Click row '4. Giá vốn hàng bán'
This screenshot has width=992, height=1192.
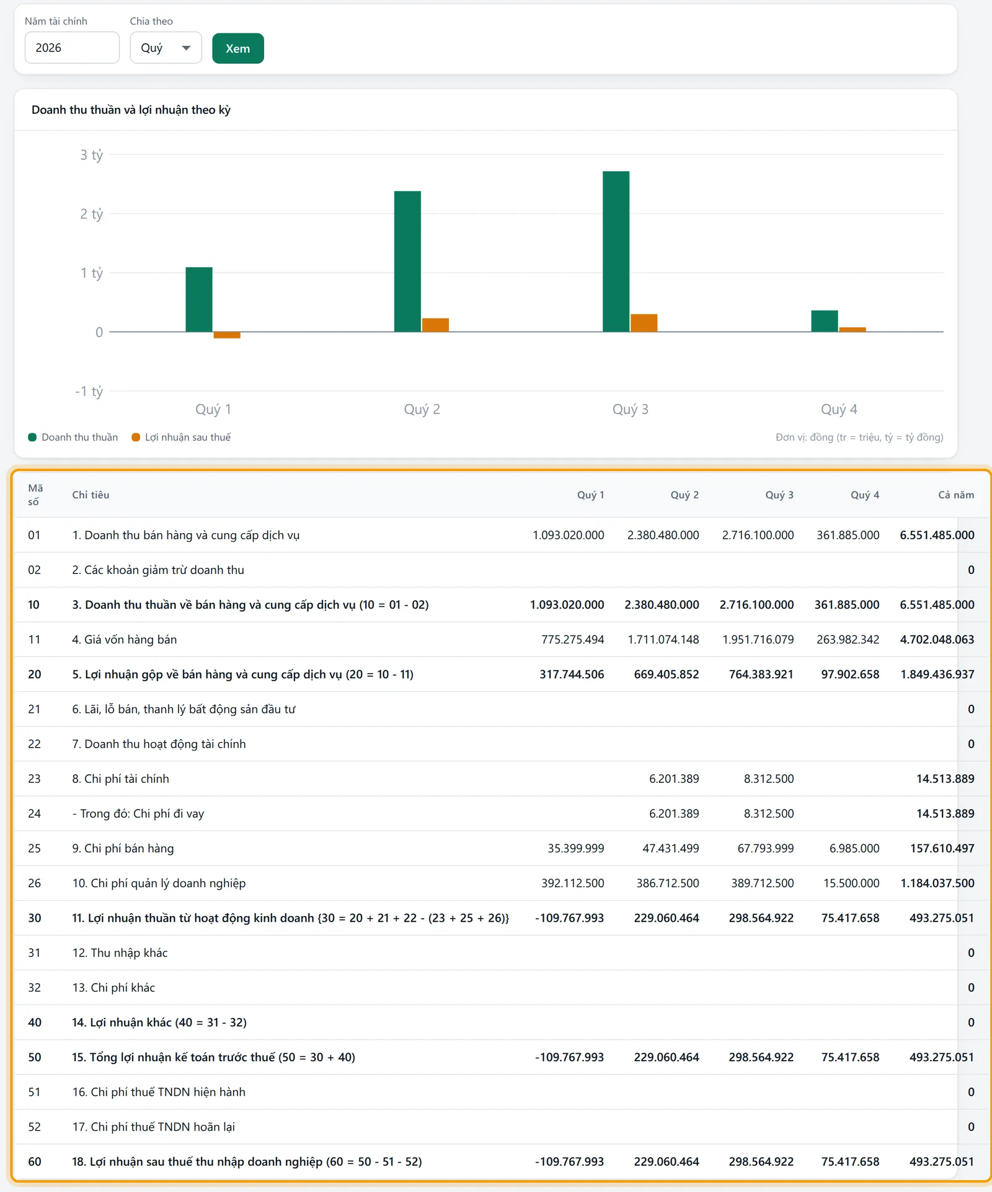click(502, 639)
